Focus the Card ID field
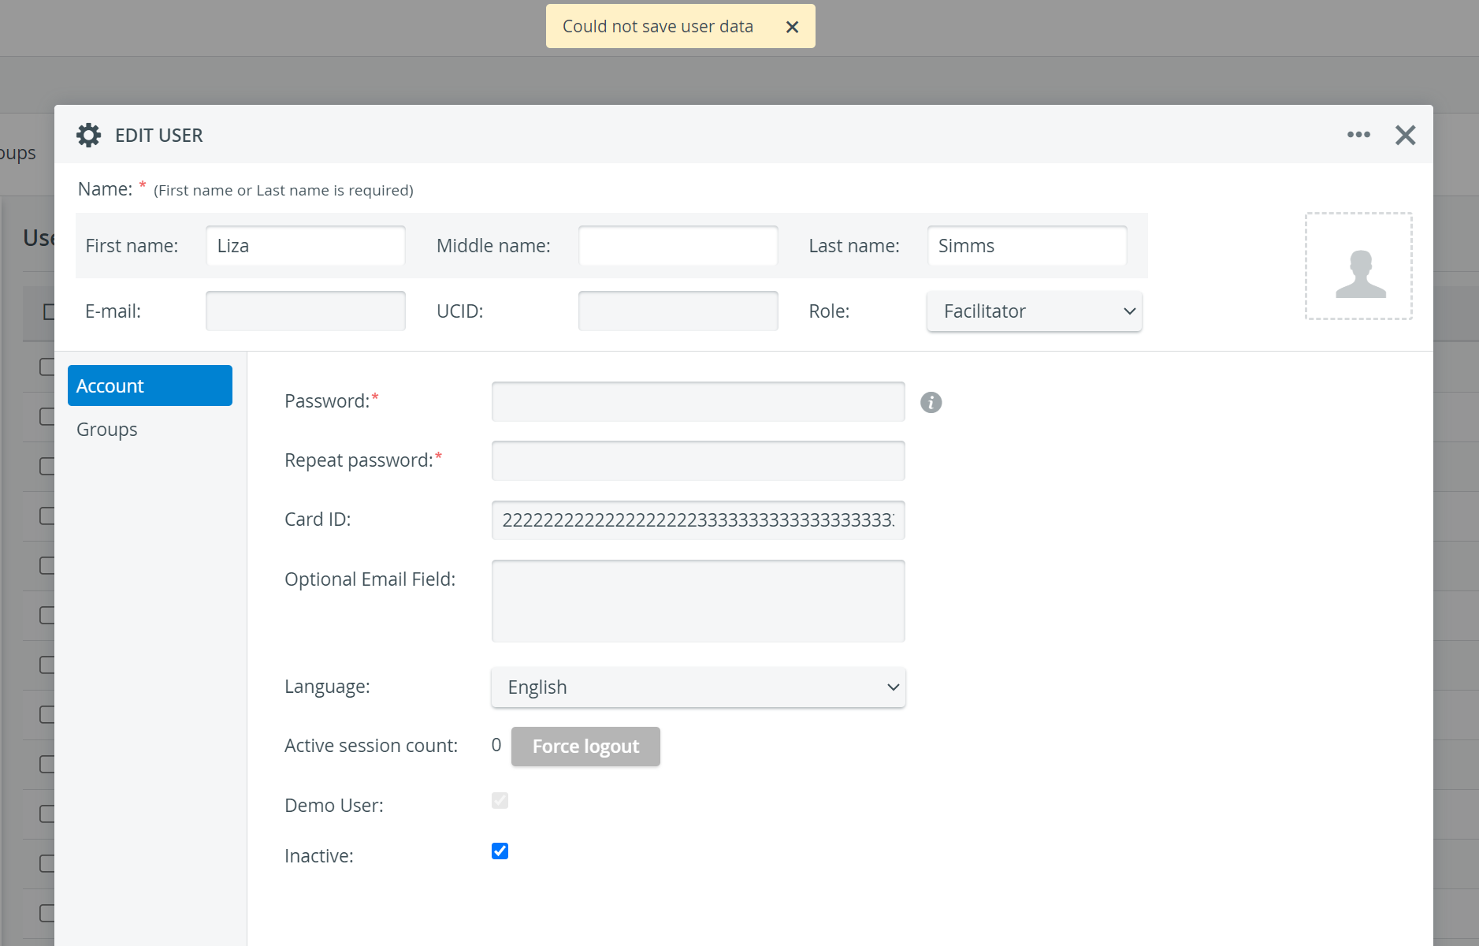 698,520
